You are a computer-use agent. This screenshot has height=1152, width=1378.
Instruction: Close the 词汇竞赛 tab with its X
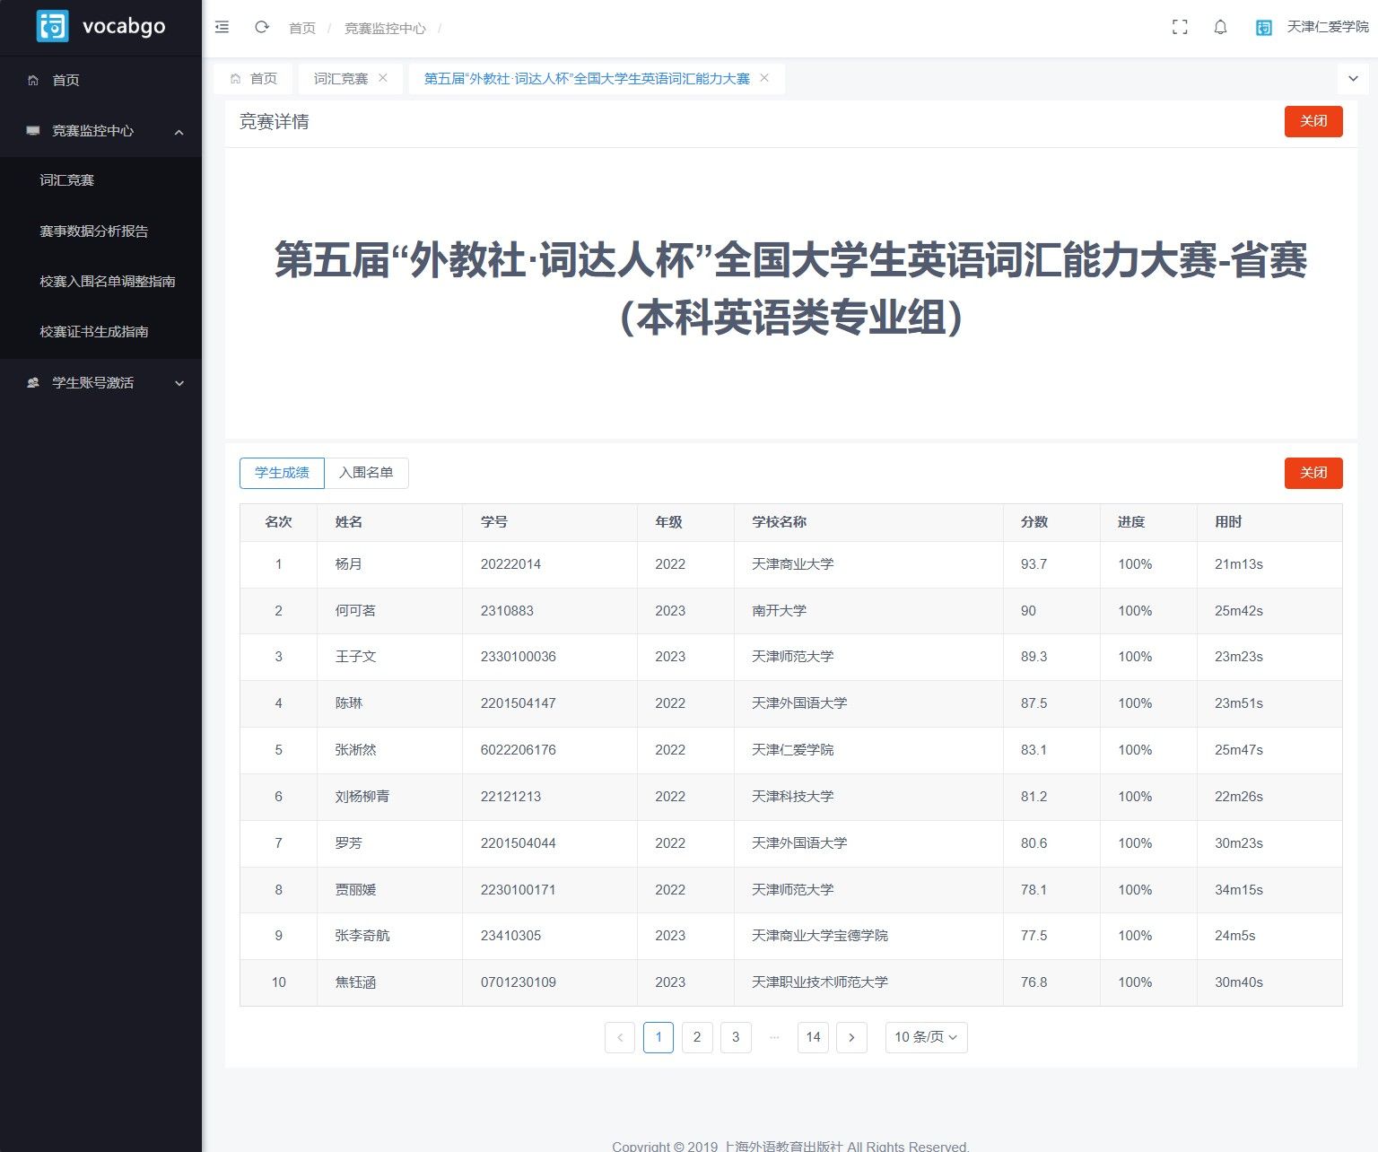point(383,78)
